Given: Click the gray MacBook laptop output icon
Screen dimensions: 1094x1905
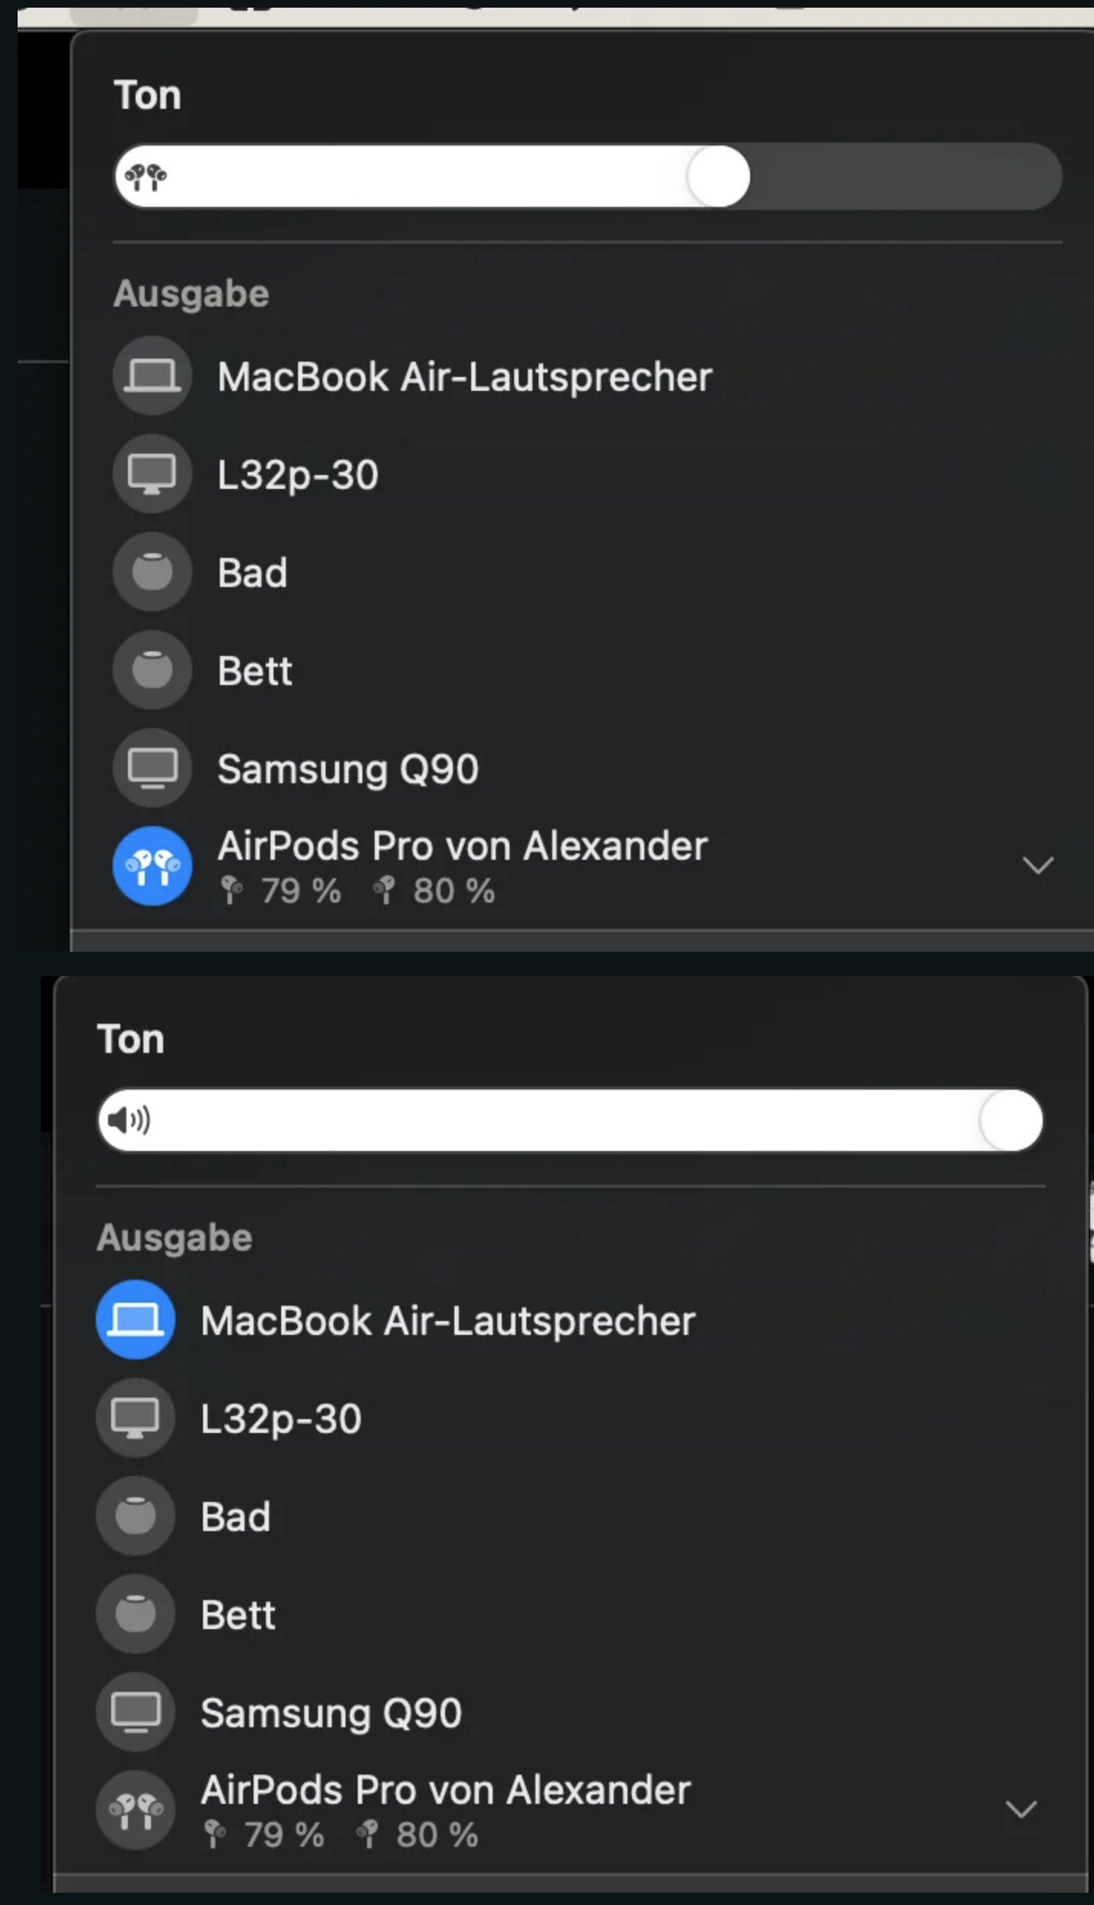Looking at the screenshot, I should pos(152,375).
